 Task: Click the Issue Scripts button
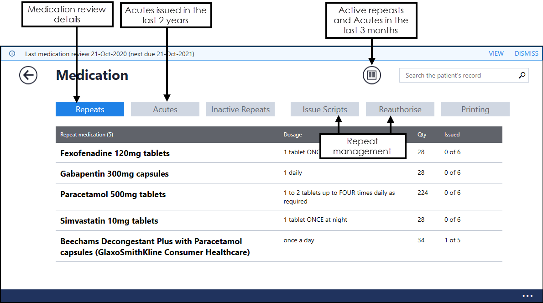tap(325, 110)
